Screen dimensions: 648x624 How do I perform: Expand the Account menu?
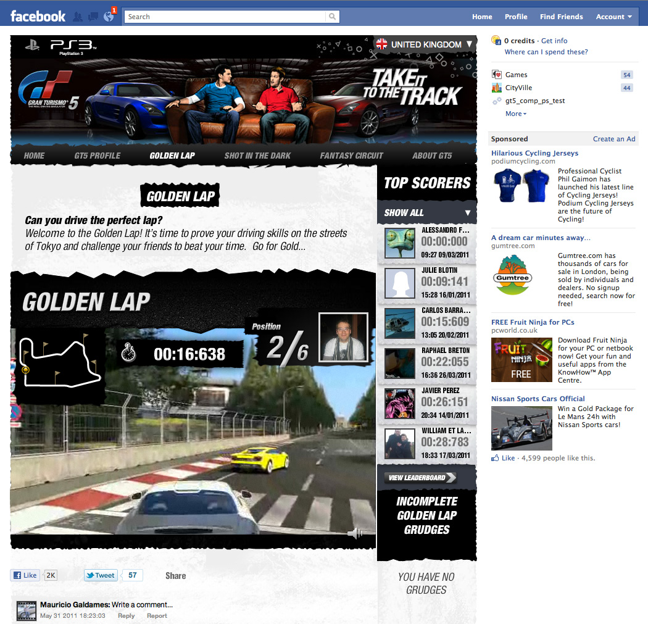point(613,17)
